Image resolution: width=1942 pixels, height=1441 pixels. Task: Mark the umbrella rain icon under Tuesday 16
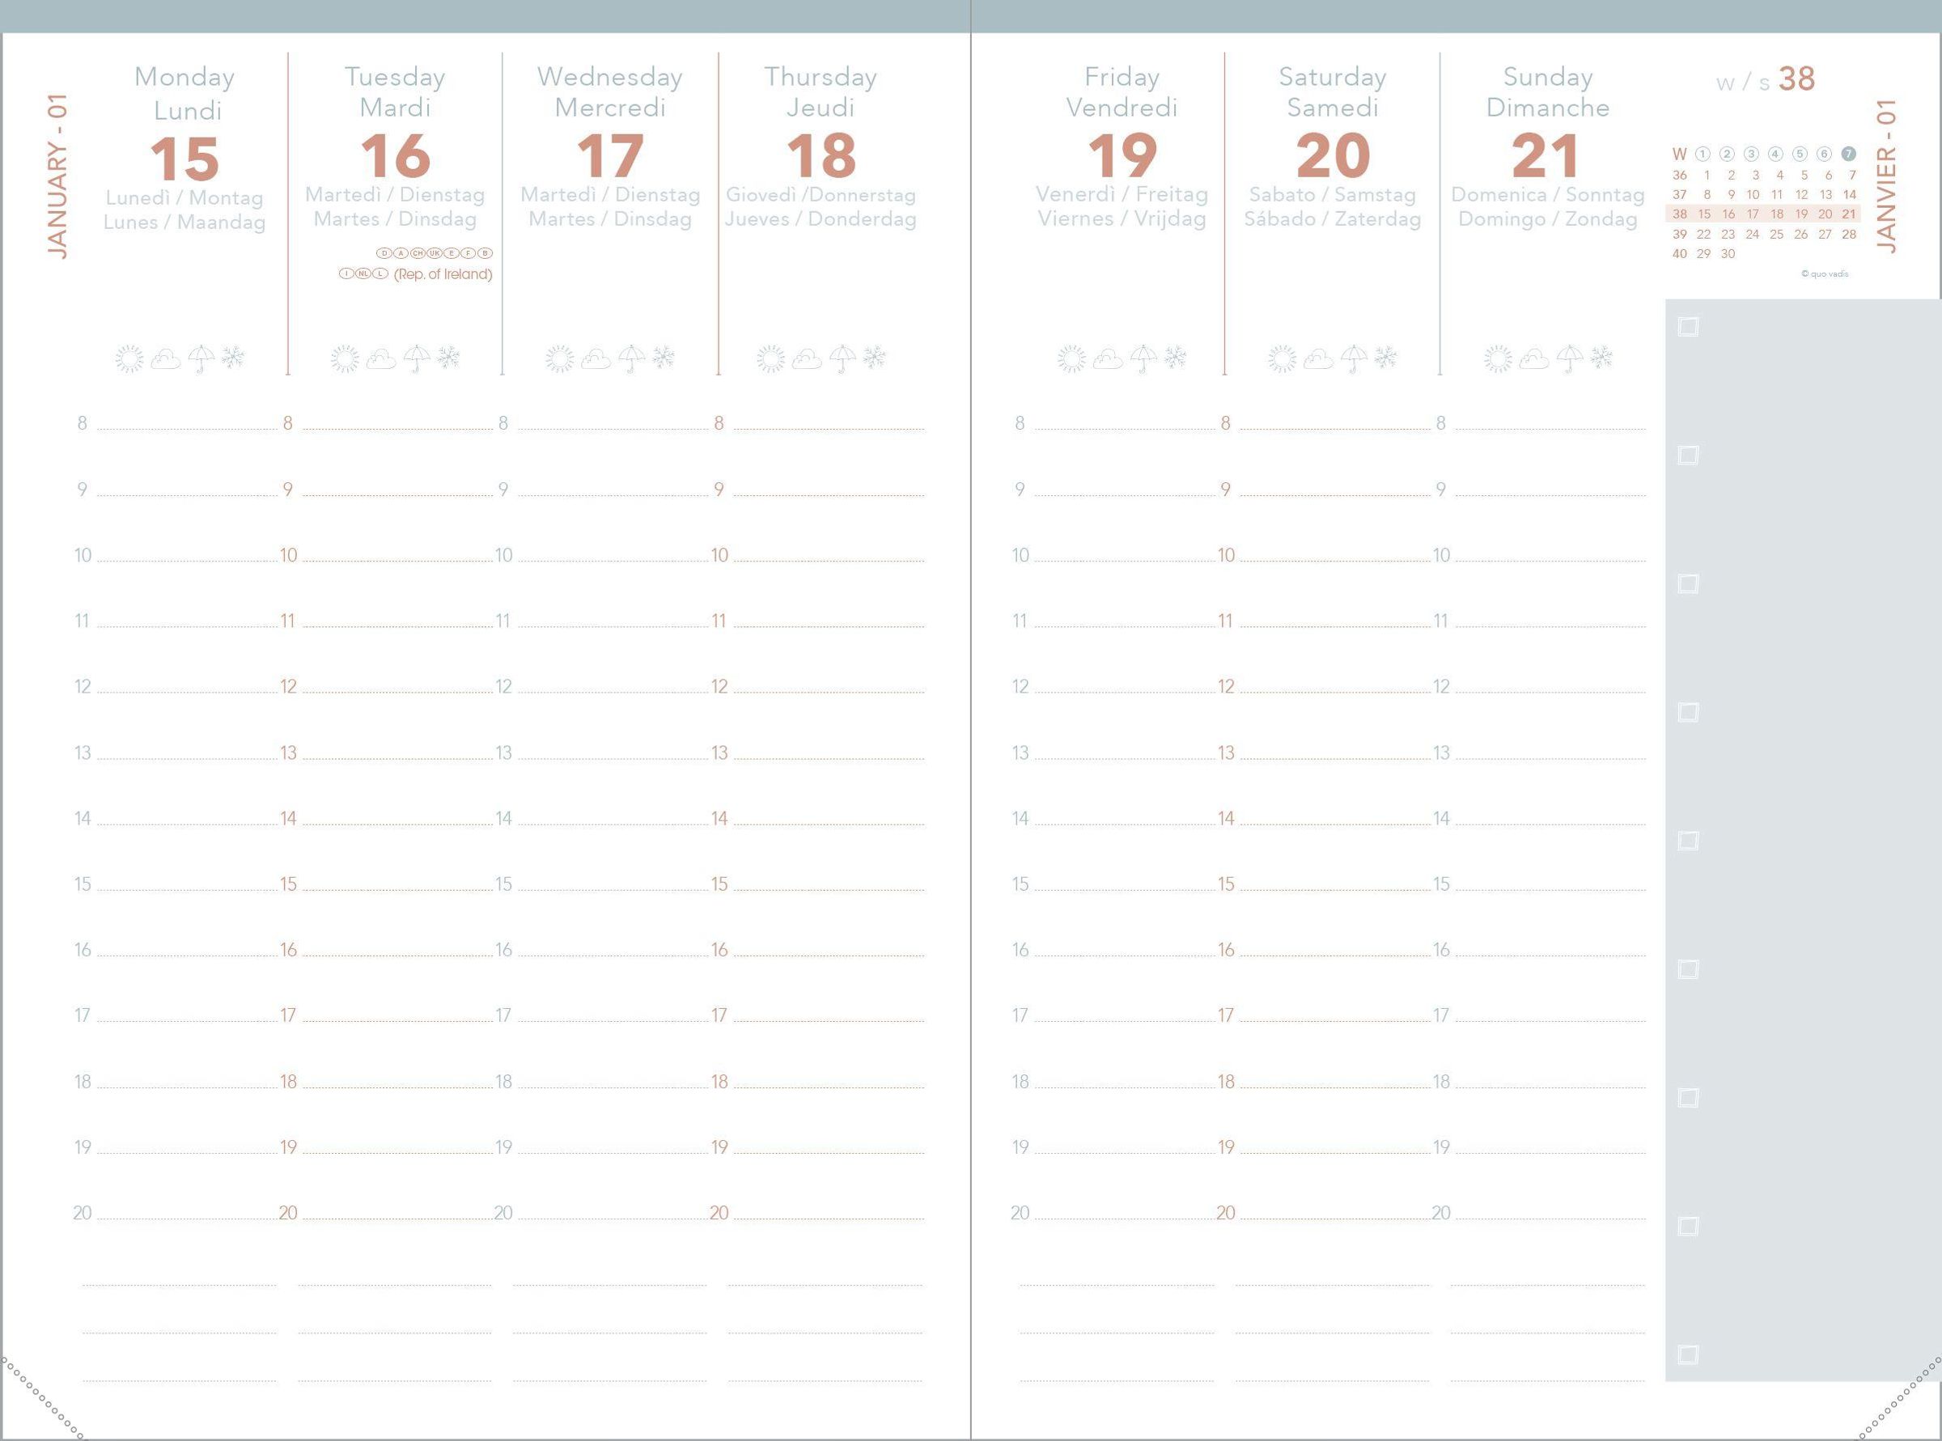(x=416, y=358)
